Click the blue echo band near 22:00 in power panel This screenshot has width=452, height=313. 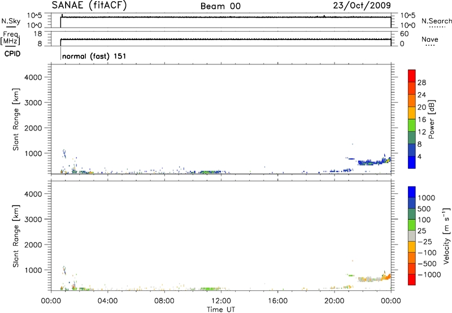click(x=371, y=163)
